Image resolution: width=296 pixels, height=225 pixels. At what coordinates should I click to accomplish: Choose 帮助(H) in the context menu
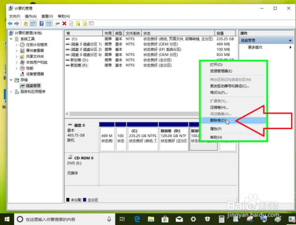click(234, 137)
